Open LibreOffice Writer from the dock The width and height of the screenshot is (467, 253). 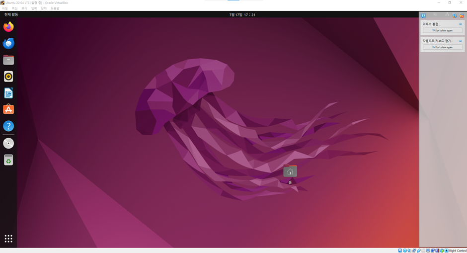coord(8,93)
